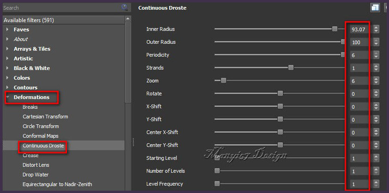Click the search magnifier icon
Image resolution: width=389 pixels, height=193 pixels.
[125, 7]
